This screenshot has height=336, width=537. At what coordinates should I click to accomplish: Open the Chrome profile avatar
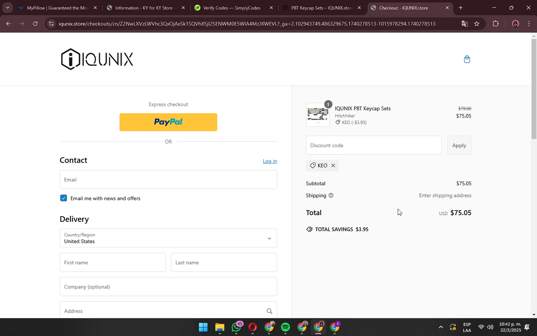point(516,24)
